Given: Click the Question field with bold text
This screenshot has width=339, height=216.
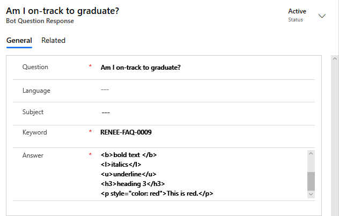Looking at the screenshot, I should point(142,68).
